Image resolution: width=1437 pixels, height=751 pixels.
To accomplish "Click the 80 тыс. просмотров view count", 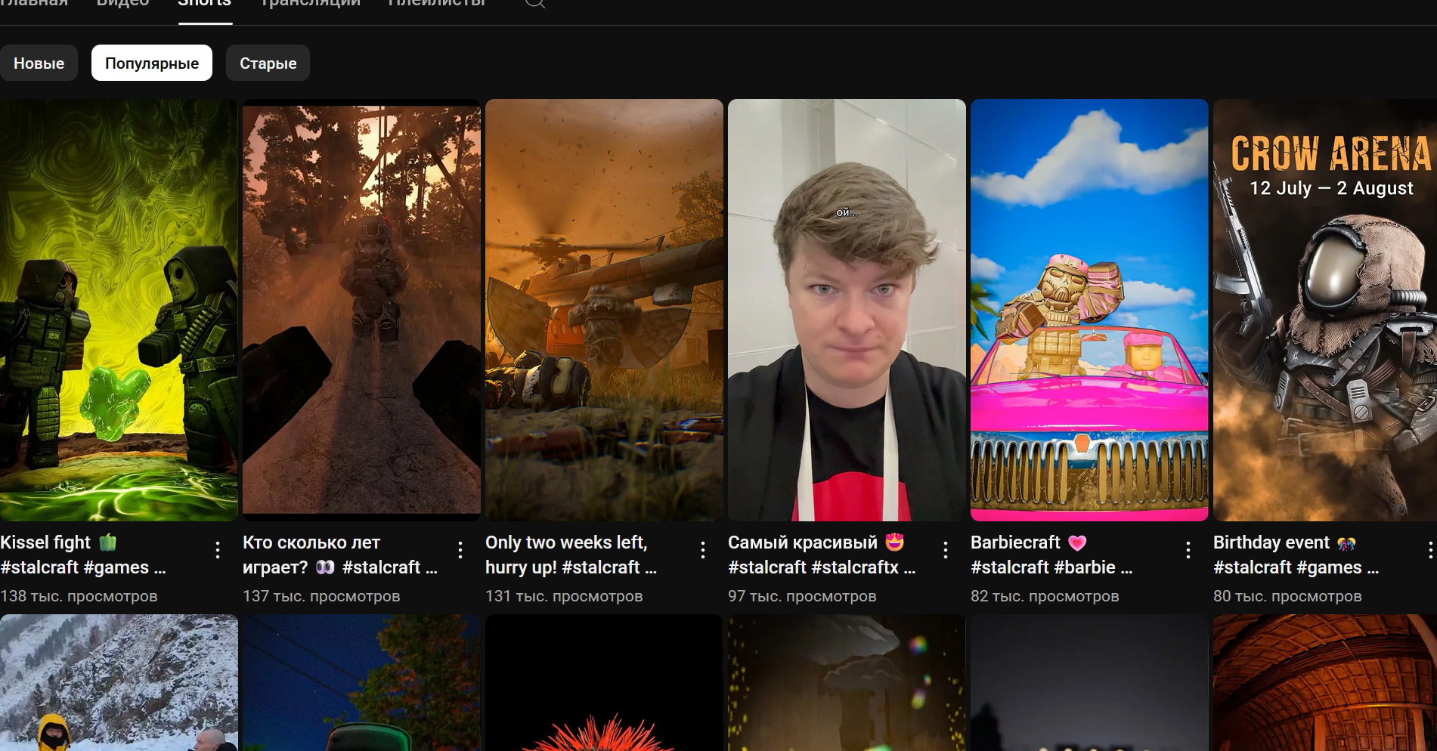I will click(x=1287, y=596).
